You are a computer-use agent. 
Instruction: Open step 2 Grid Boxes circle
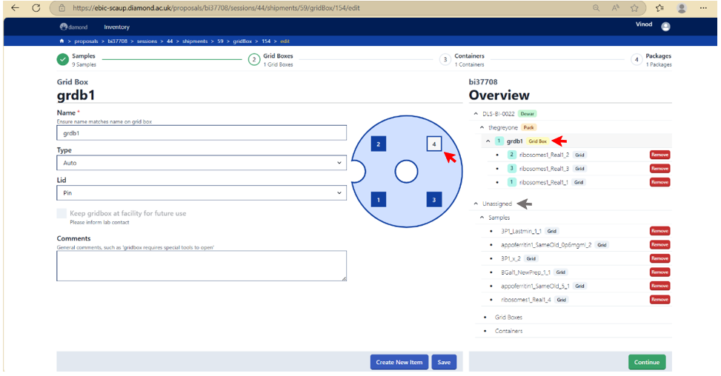pyautogui.click(x=254, y=60)
